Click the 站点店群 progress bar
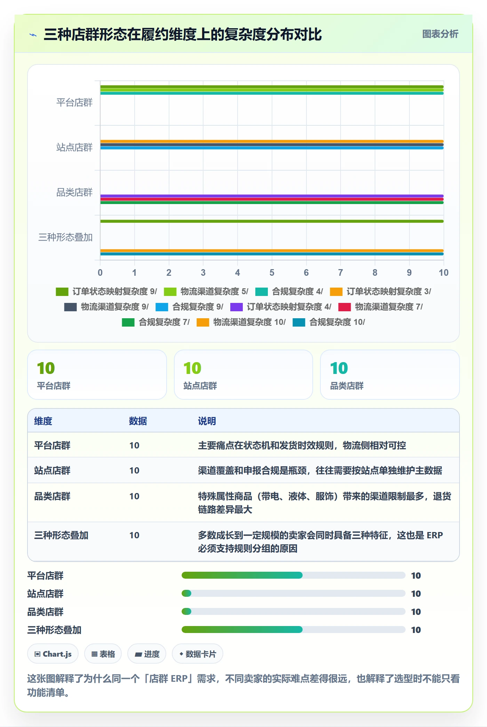This screenshot has width=487, height=727. (293, 593)
